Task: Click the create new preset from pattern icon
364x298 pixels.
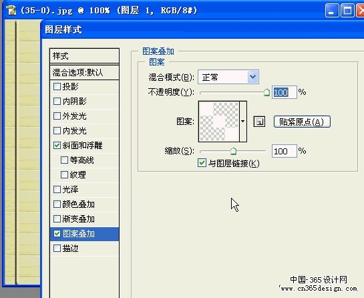Action: point(259,122)
